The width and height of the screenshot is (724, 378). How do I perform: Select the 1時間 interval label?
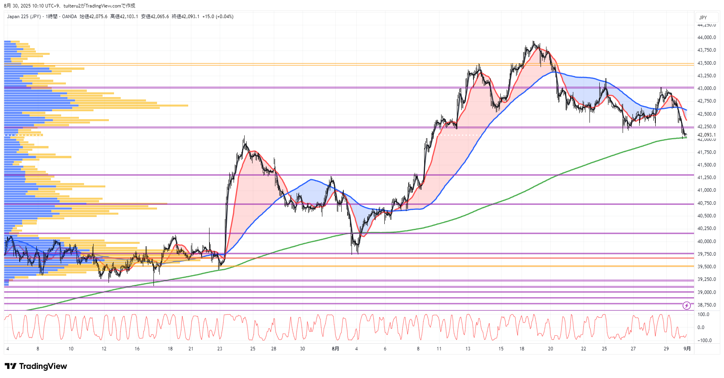point(51,17)
